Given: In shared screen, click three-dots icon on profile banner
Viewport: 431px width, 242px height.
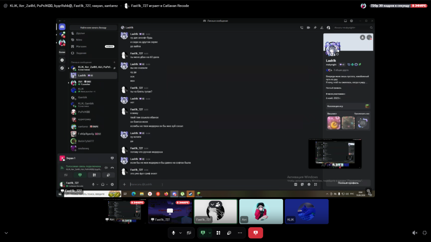Looking at the screenshot, I should tap(369, 37).
